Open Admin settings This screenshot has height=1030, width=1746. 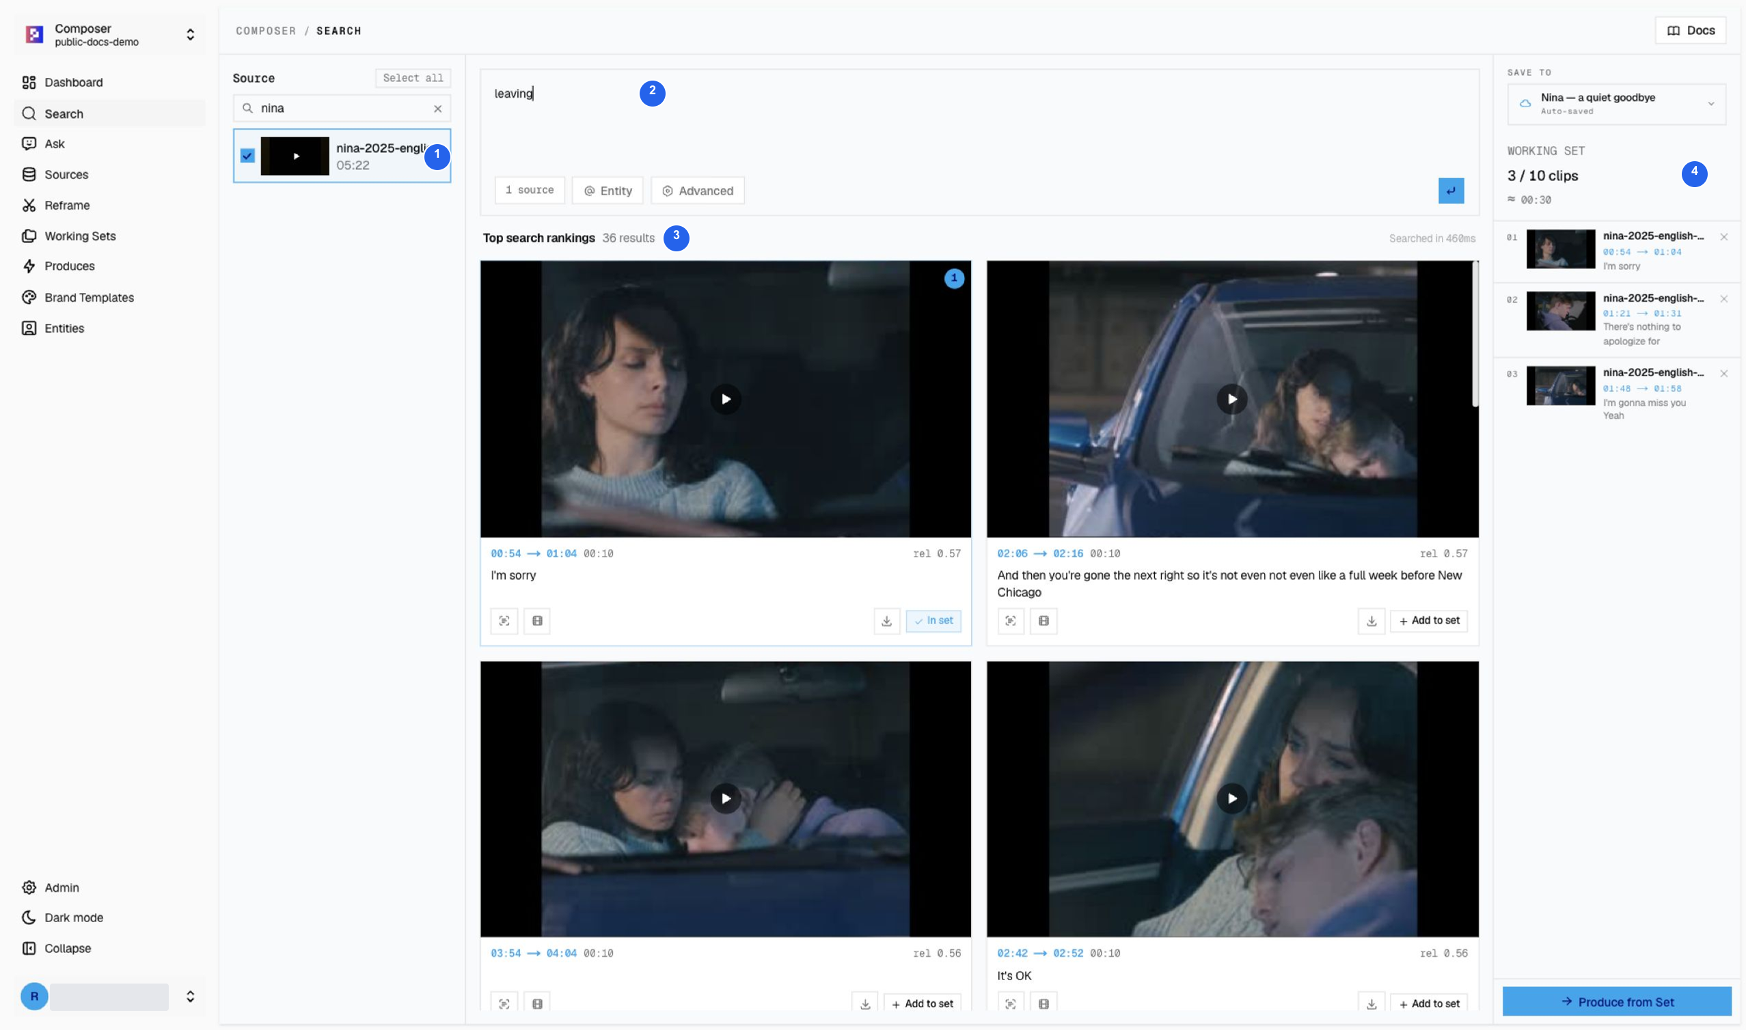pyautogui.click(x=110, y=888)
